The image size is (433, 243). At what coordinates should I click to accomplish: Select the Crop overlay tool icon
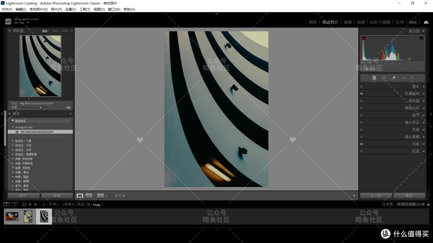(x=384, y=78)
